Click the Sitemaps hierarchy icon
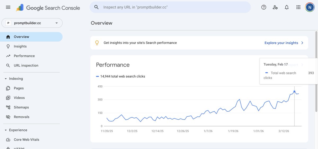318x149 pixels. click(x=8, y=107)
